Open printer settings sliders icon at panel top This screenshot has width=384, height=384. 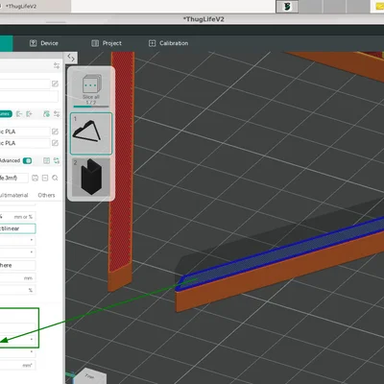tap(57, 65)
